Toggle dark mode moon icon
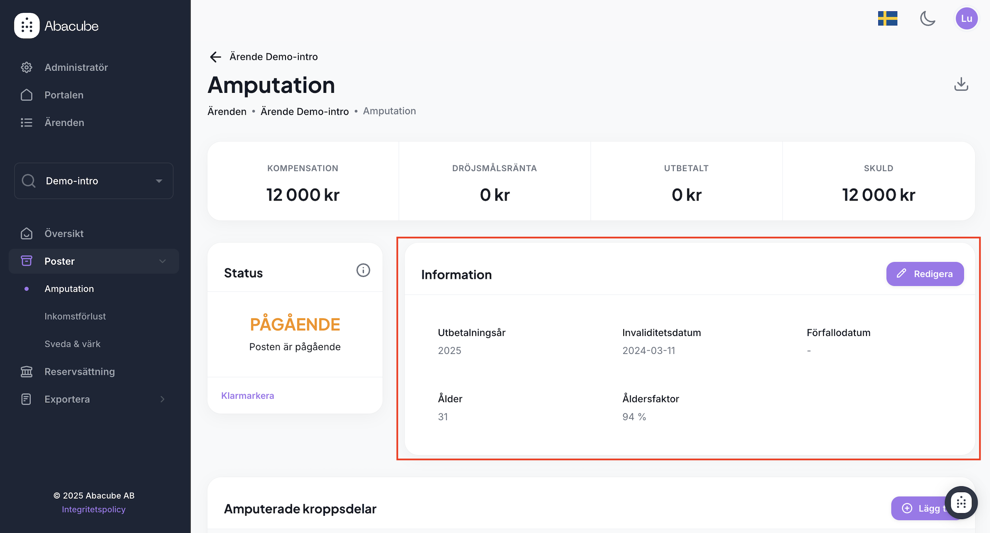Screen dimensions: 990x533 tap(927, 18)
